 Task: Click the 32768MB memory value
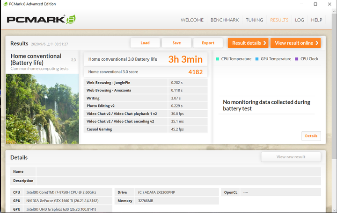[x=146, y=201]
